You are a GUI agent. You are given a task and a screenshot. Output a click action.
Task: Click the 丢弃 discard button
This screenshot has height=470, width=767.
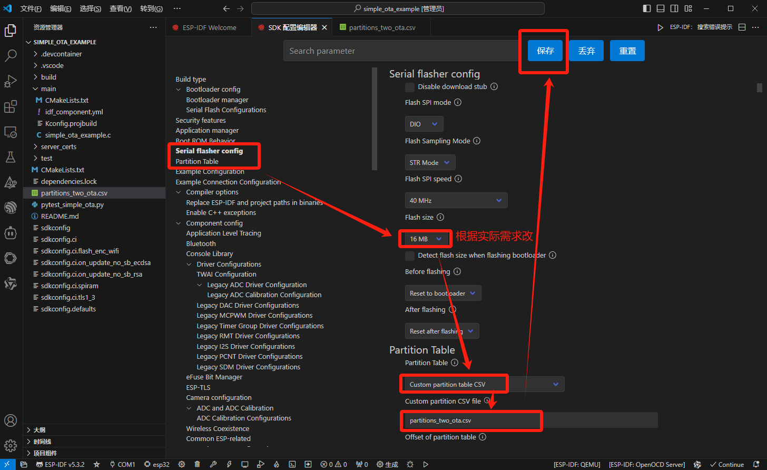tap(586, 51)
